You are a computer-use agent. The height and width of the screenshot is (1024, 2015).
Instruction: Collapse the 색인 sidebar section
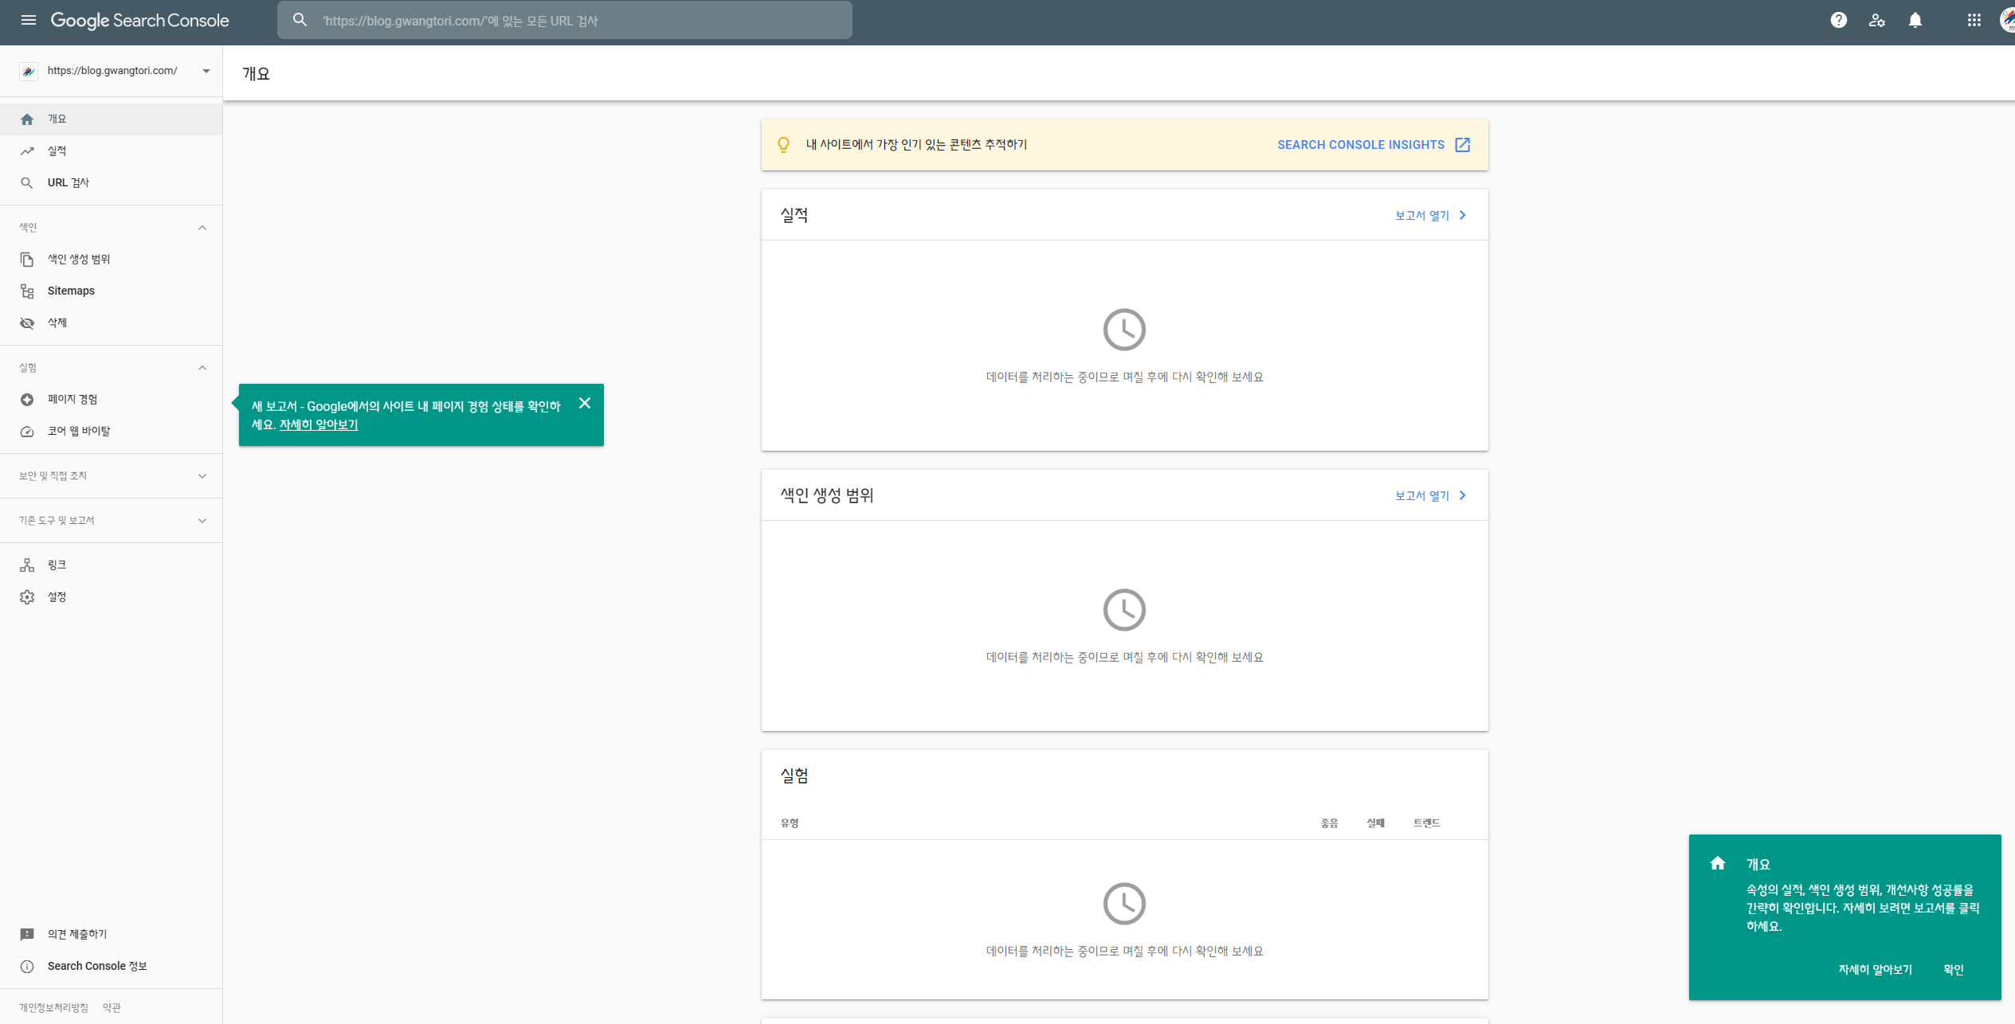pyautogui.click(x=202, y=228)
